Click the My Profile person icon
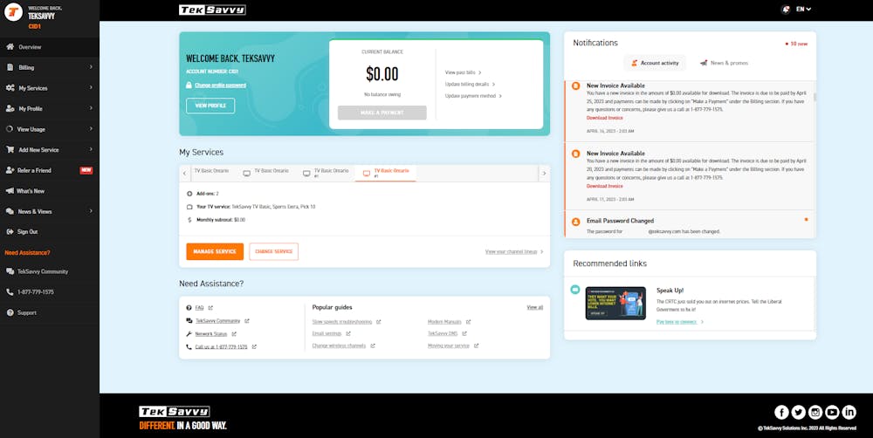Viewport: 873px width, 438px height. point(10,108)
